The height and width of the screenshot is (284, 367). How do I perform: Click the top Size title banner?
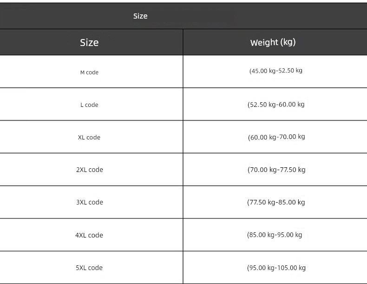coord(140,16)
